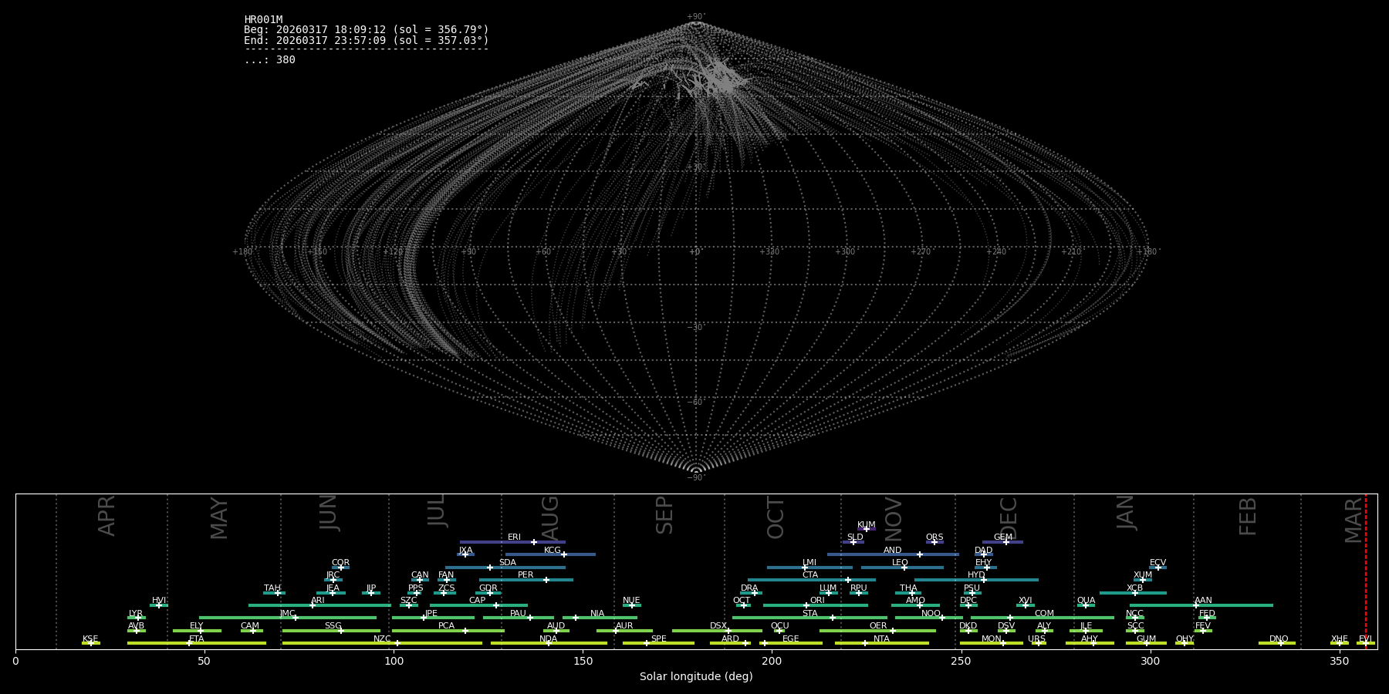This screenshot has height=694, width=1389.
Task: Click the End: 20260317 23:57:09 timestamp line
Action: click(x=367, y=41)
